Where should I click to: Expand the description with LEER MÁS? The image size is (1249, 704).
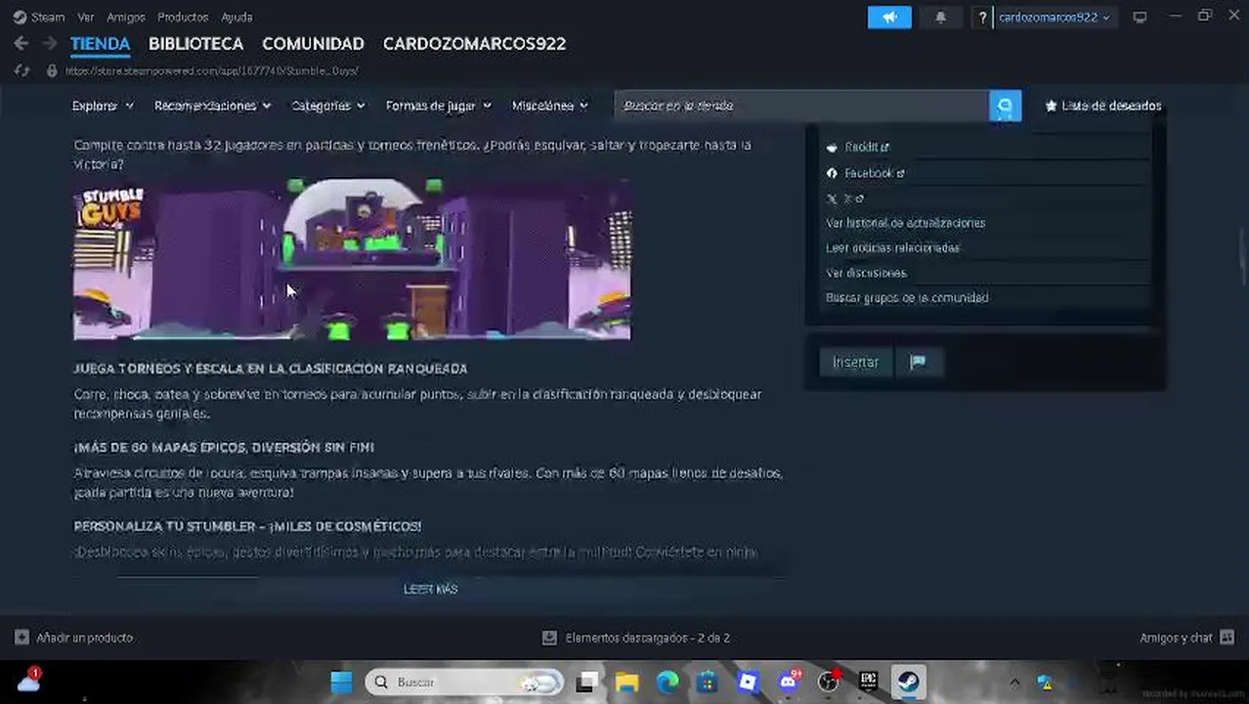[x=431, y=589]
